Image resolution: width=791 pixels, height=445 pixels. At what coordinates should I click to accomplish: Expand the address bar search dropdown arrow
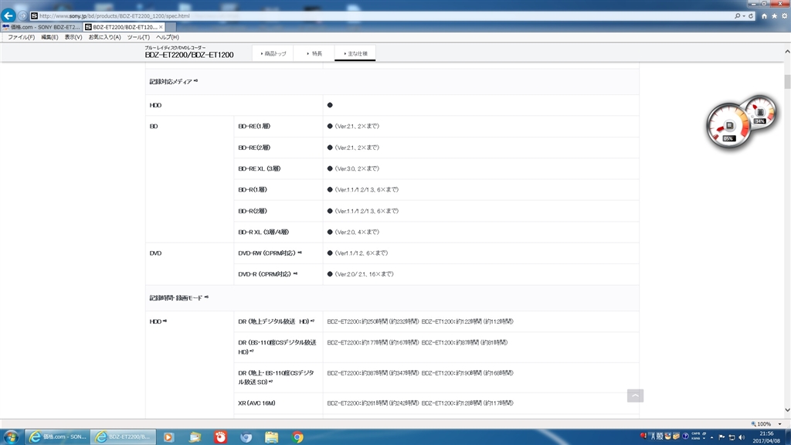744,16
